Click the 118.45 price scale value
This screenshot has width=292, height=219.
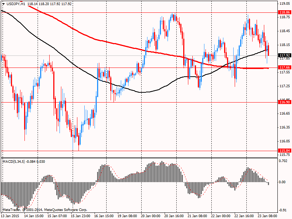tap(285, 31)
